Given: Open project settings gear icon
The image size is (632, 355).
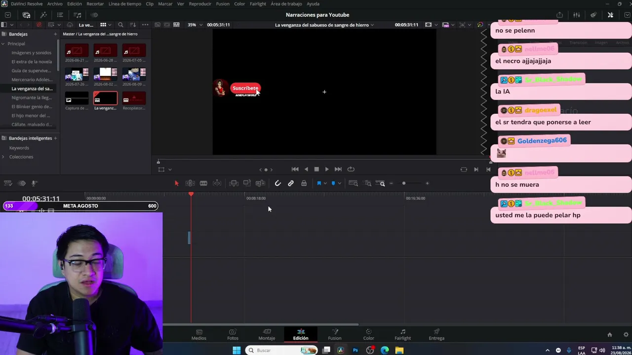Looking at the screenshot, I should 626,335.
